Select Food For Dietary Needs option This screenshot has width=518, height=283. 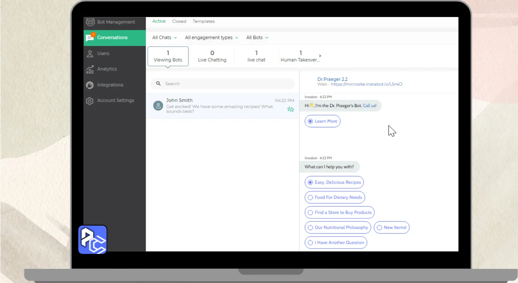pos(335,197)
